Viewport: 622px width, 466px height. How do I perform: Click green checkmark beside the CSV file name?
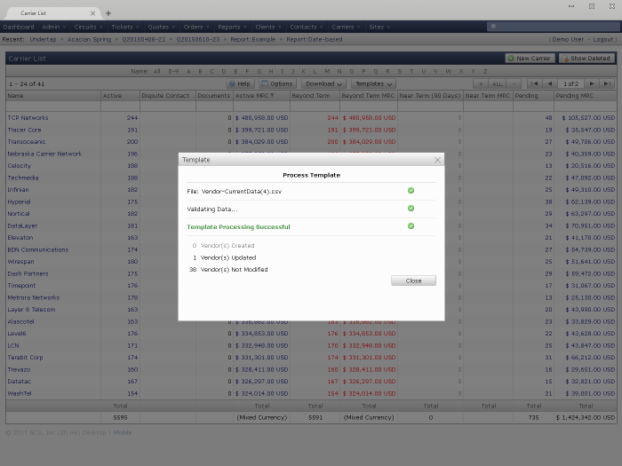pos(411,191)
